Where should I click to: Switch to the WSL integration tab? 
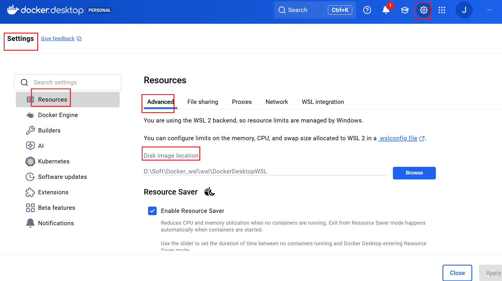click(x=323, y=102)
